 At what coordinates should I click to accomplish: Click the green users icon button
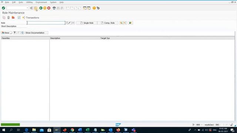[x=130, y=23]
